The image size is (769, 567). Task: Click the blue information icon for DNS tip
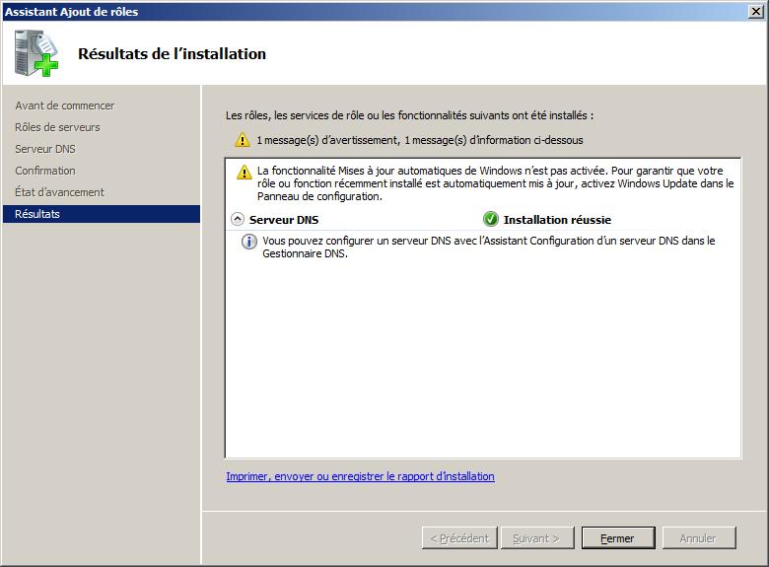[249, 242]
